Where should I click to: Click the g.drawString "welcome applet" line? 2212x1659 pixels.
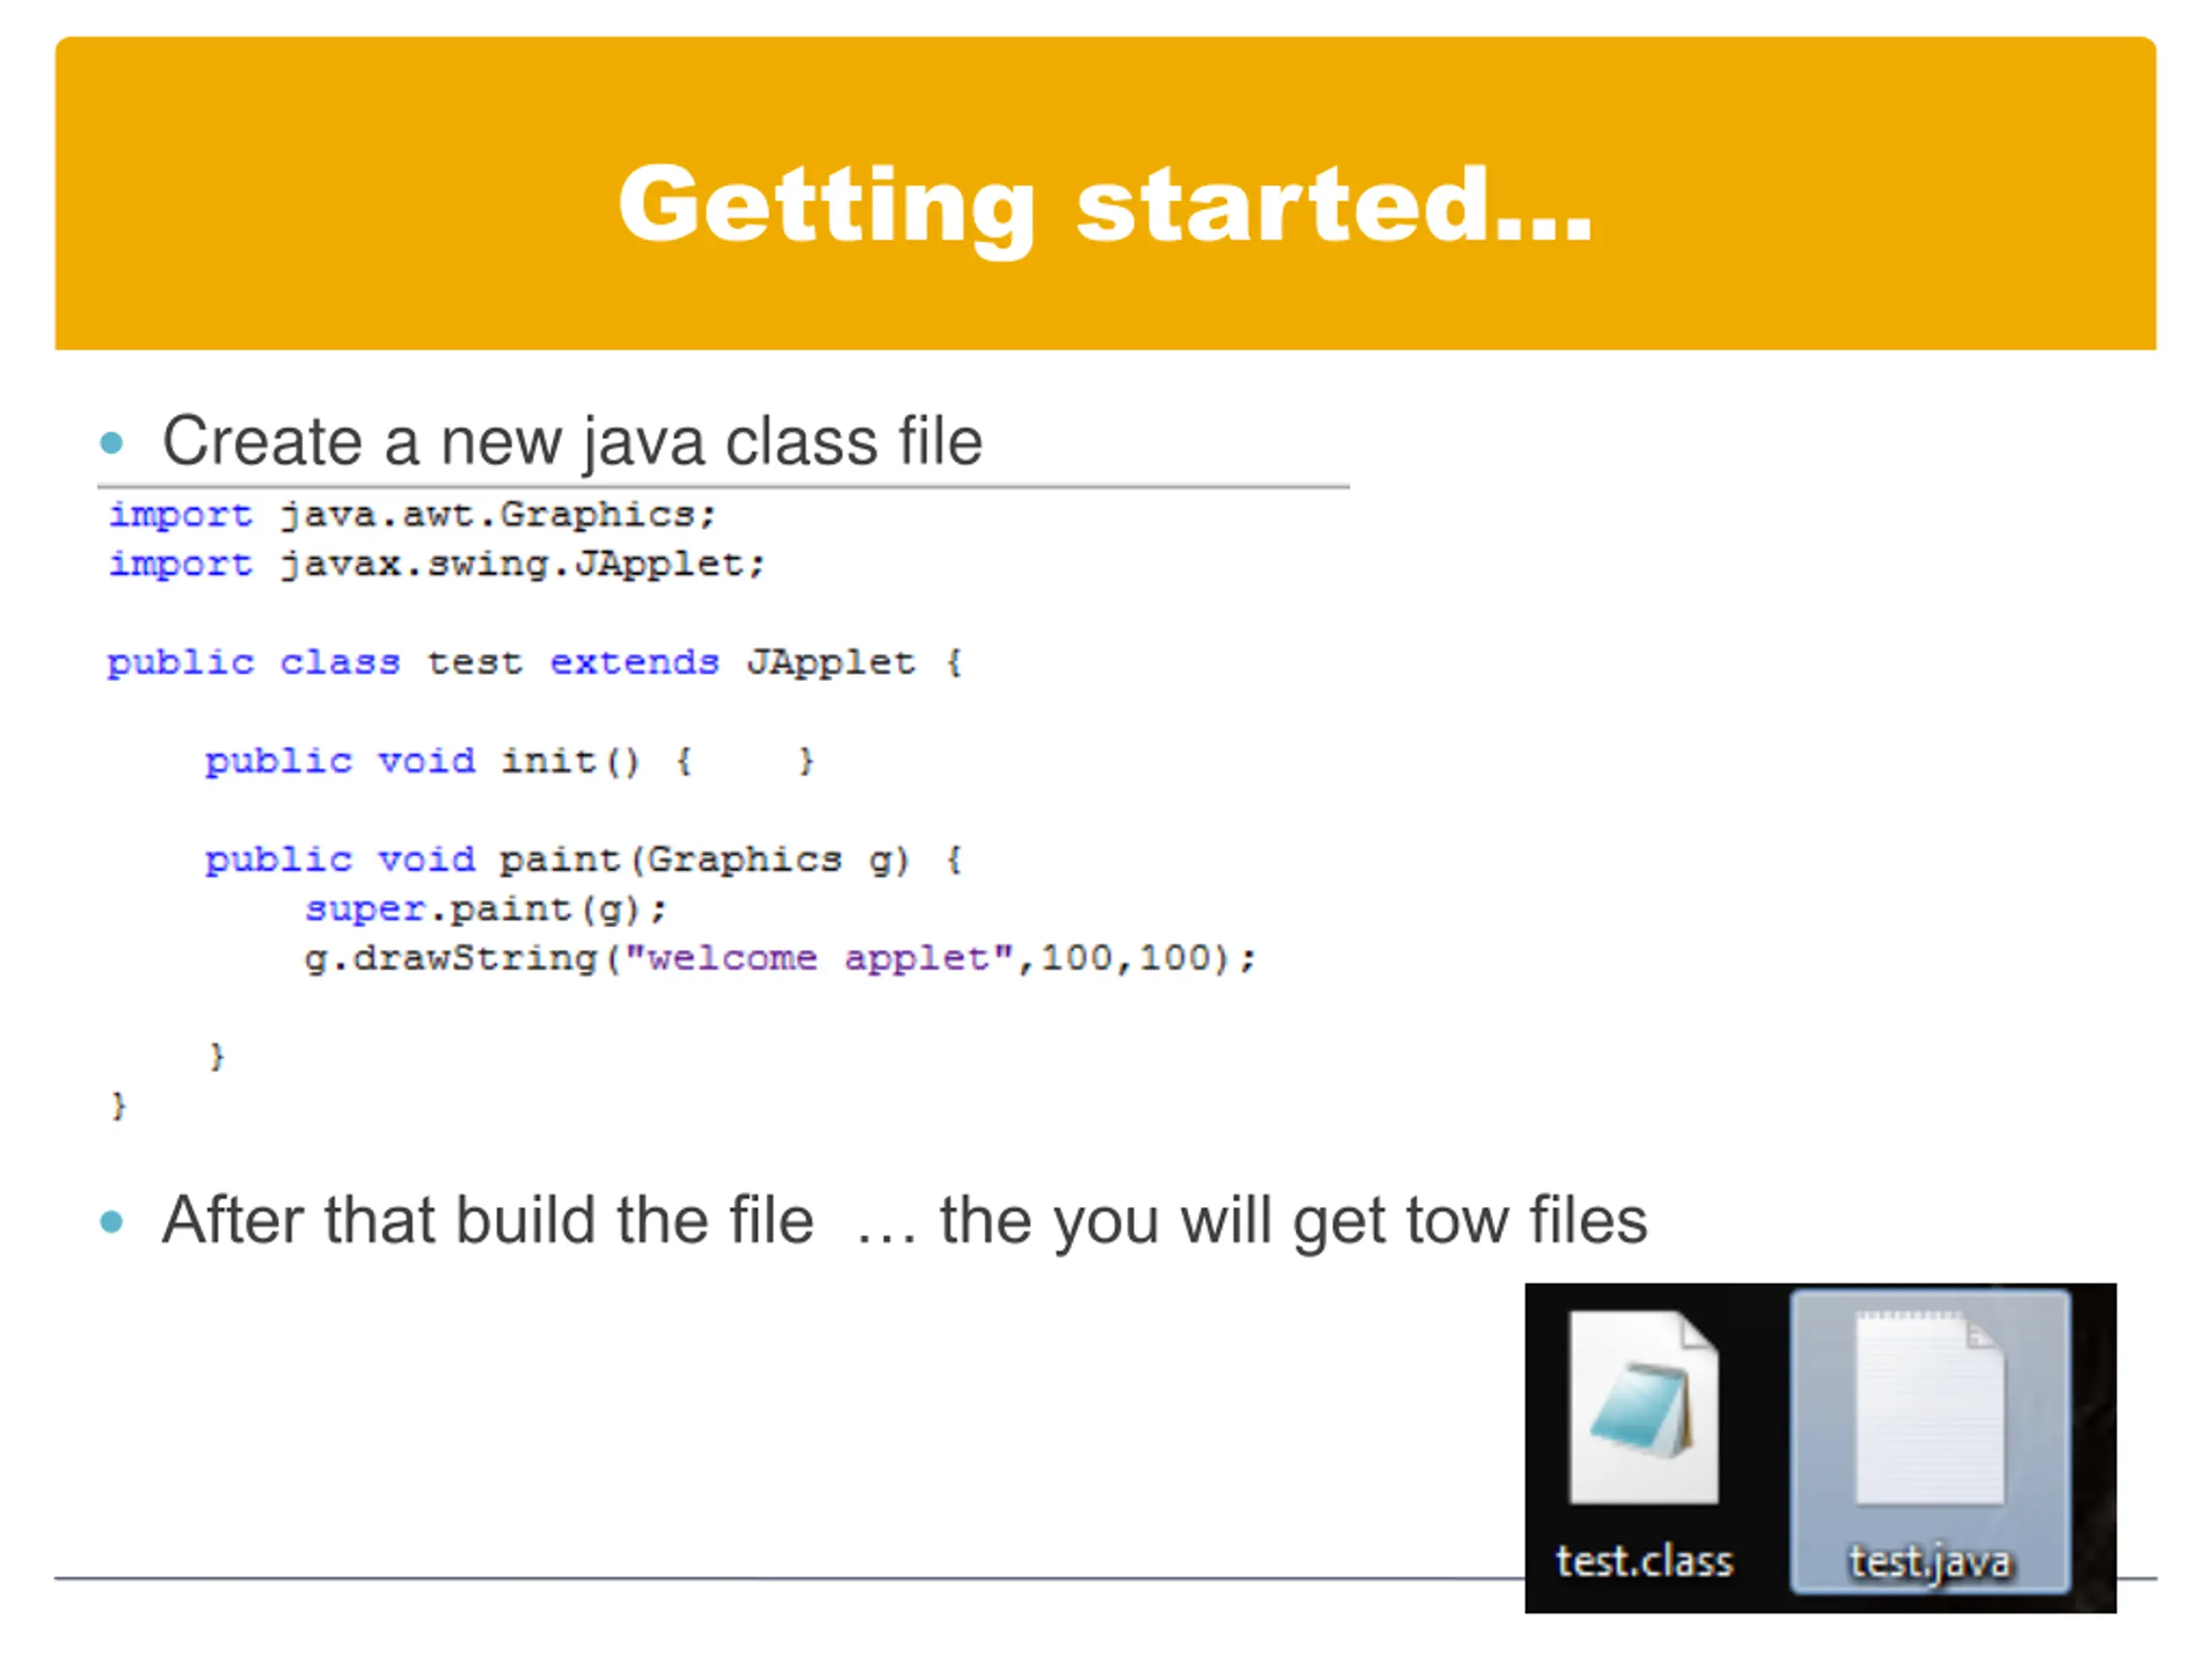point(780,958)
